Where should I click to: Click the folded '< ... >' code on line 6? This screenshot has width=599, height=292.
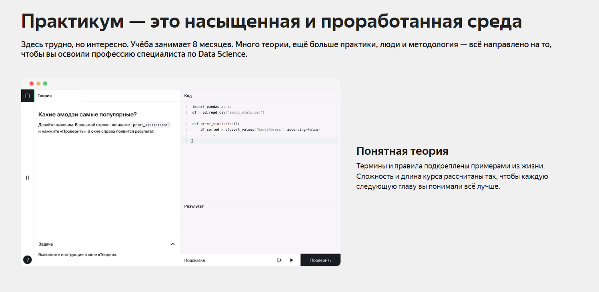[x=208, y=135]
